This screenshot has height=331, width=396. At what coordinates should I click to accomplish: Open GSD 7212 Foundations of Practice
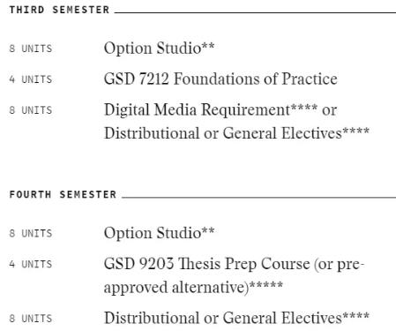tap(220, 79)
